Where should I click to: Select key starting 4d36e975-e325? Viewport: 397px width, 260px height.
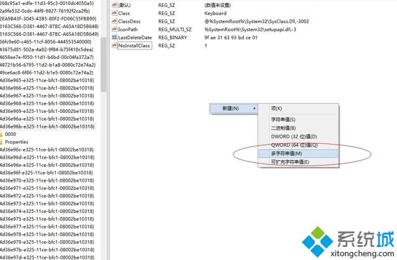pos(47,218)
